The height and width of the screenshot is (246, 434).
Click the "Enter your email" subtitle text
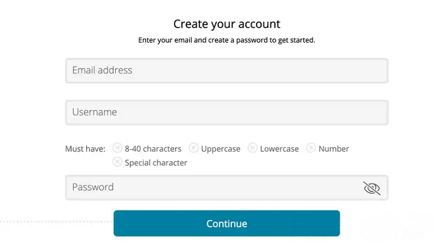click(x=226, y=40)
